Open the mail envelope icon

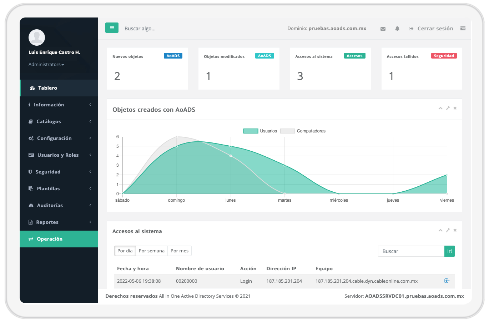pos(383,29)
